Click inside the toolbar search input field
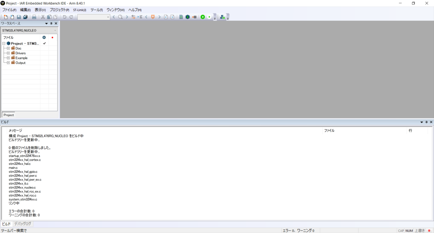Screen dimensions: 434x233 click(x=92, y=17)
